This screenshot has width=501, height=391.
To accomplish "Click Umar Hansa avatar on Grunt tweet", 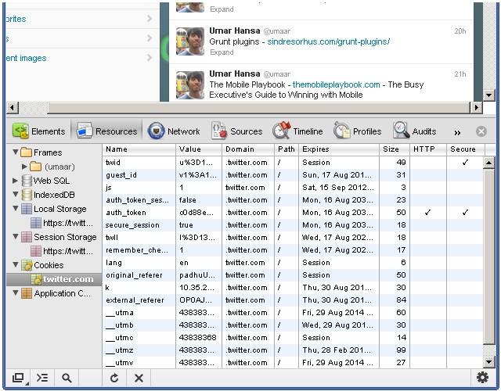I will point(190,41).
